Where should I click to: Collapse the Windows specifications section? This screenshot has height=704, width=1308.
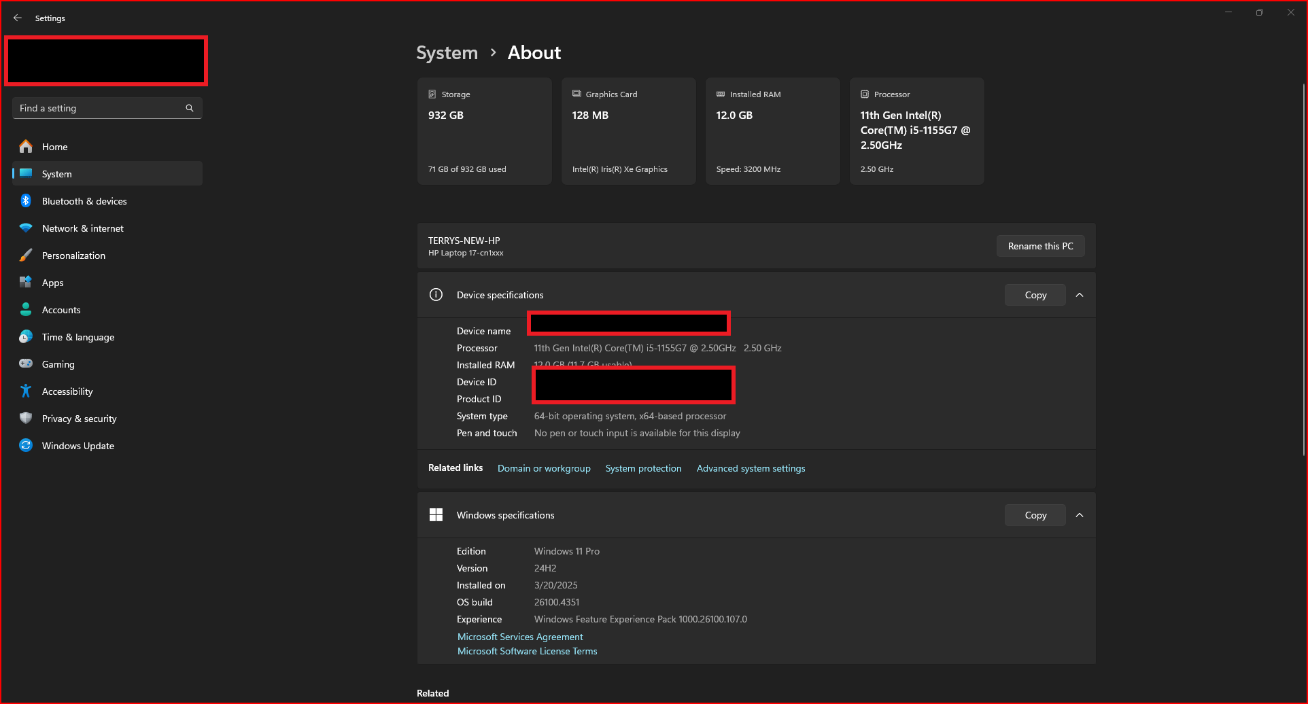point(1080,515)
